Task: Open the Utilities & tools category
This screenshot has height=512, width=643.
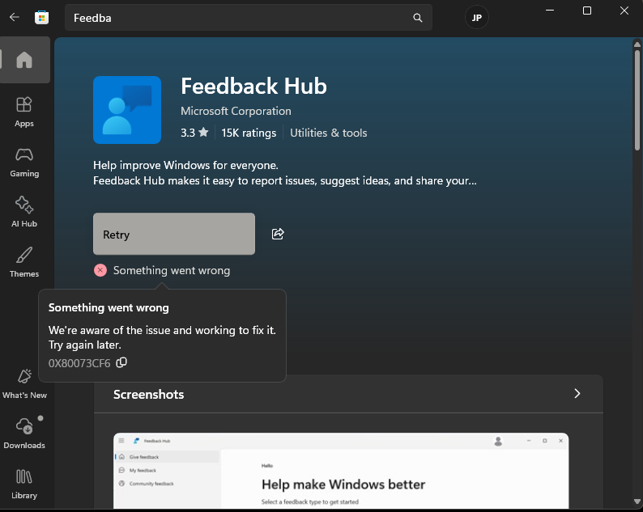Action: click(x=329, y=133)
